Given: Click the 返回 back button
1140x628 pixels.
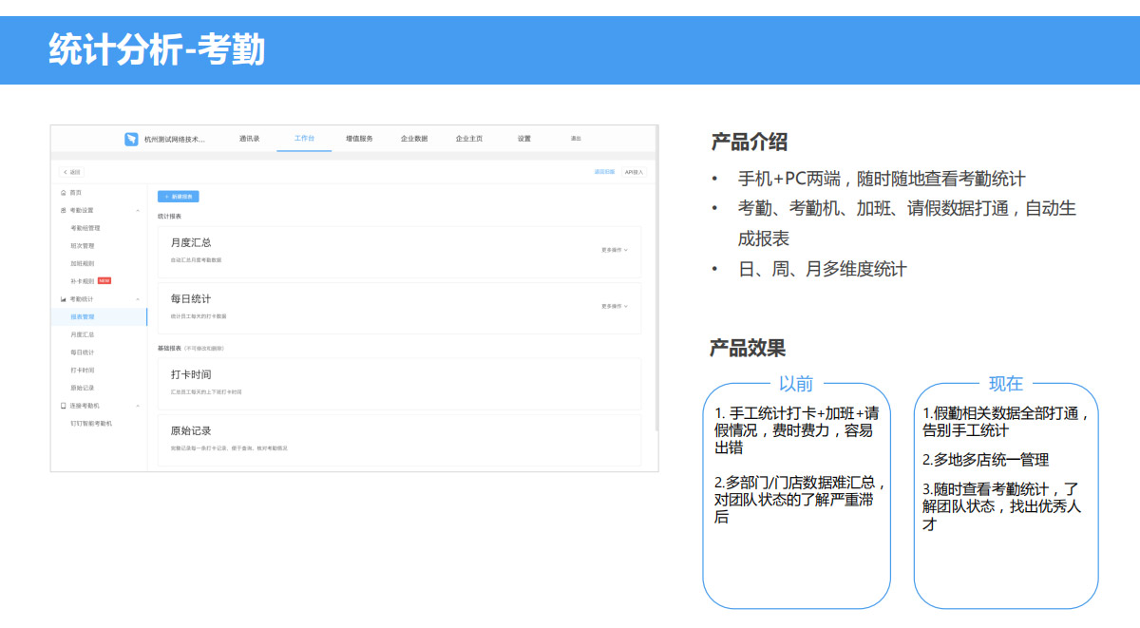Looking at the screenshot, I should tap(72, 172).
